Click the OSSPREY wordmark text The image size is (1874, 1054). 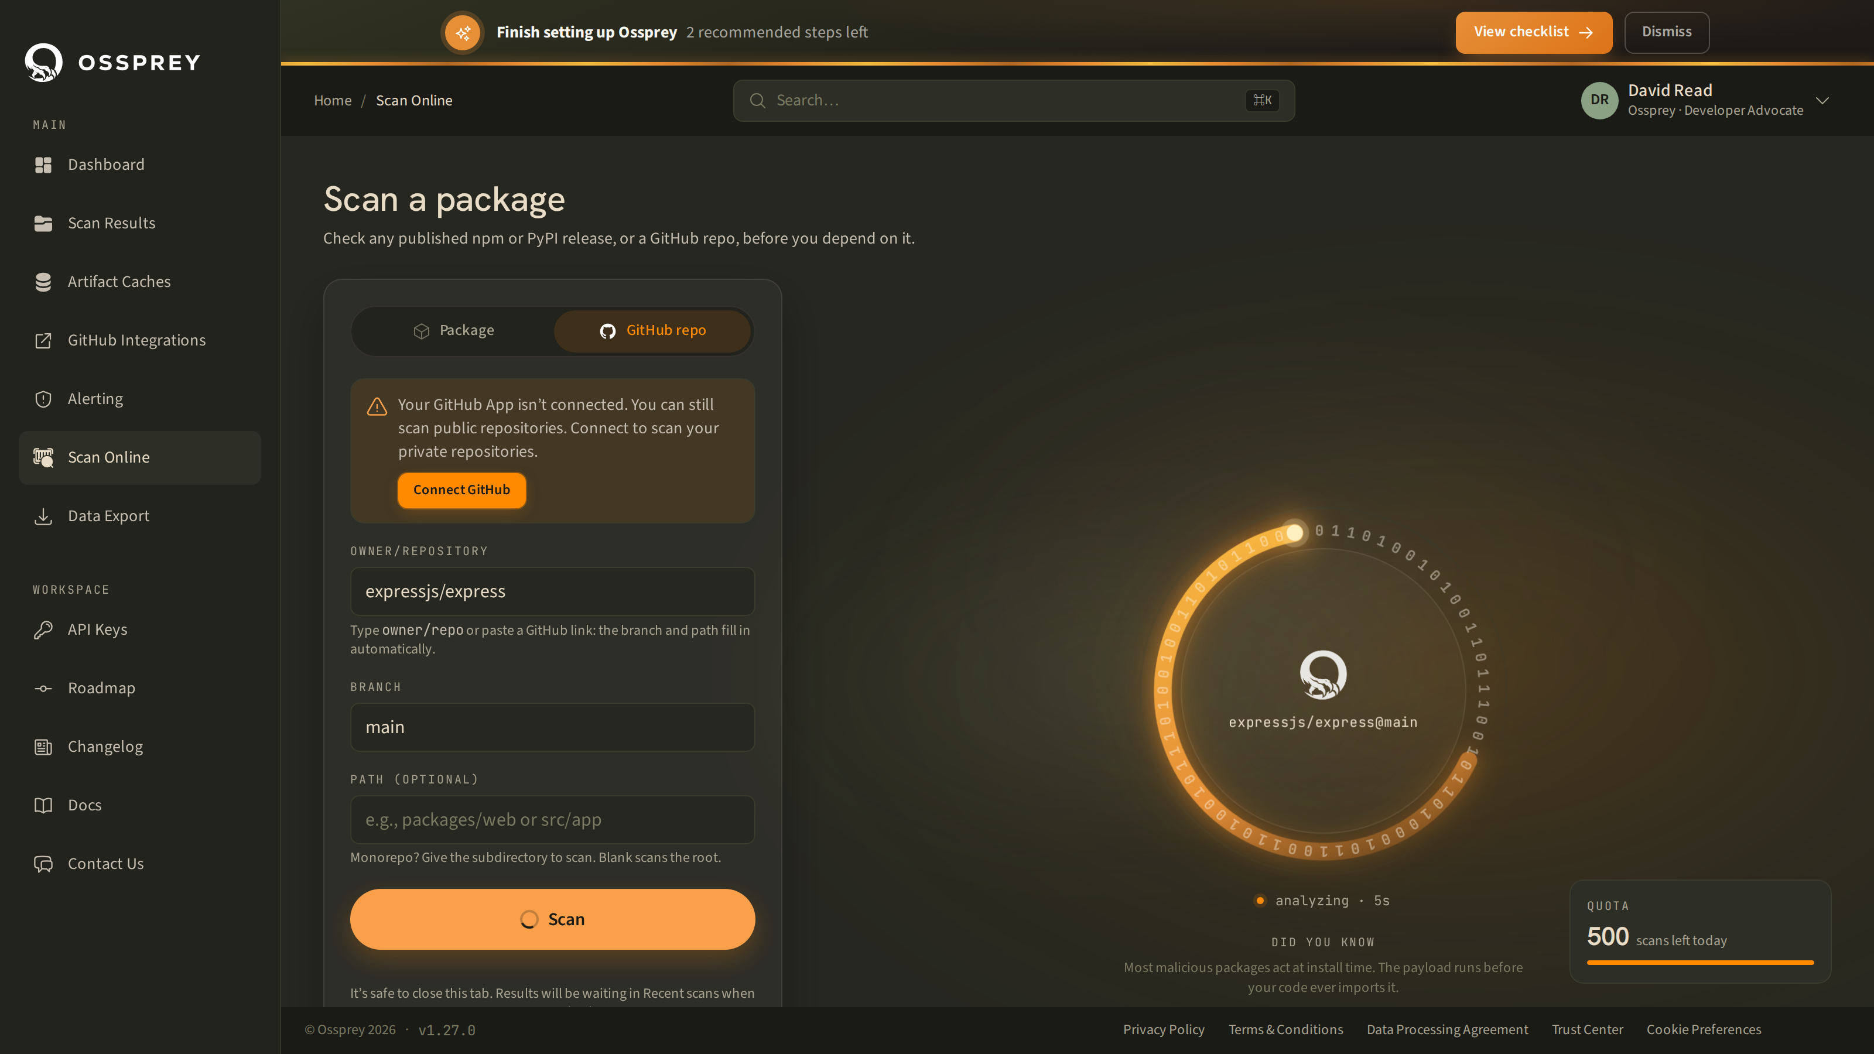pyautogui.click(x=139, y=63)
